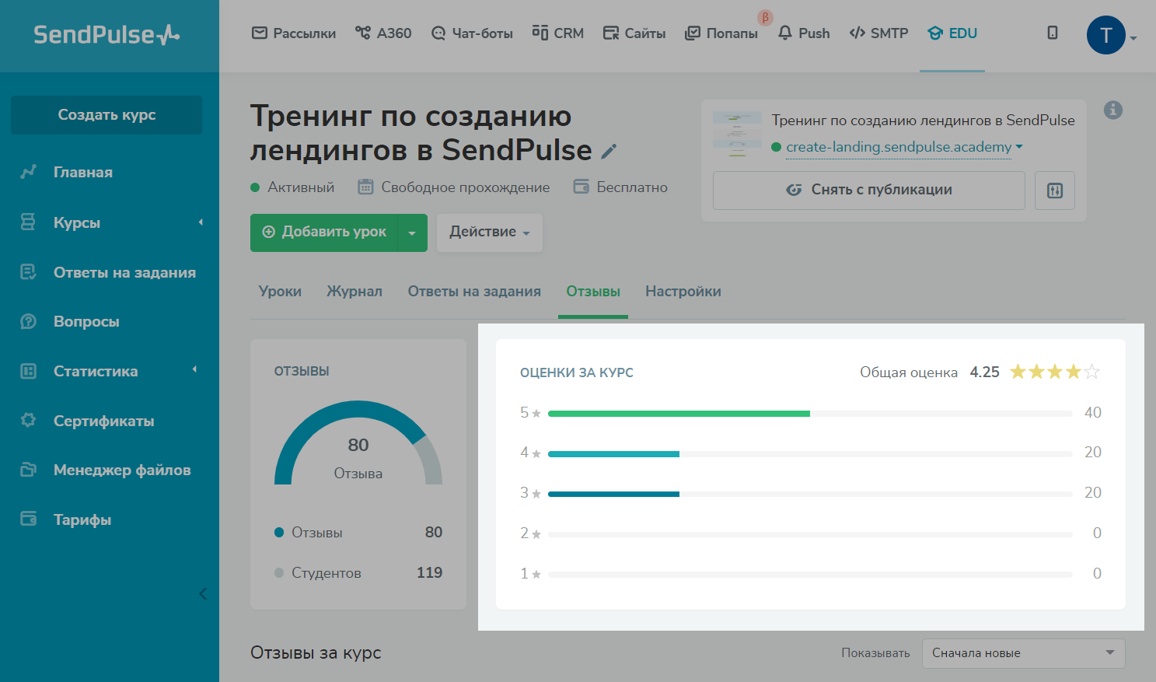Open the Сначала новые sorting dropdown
The width and height of the screenshot is (1156, 682).
1022,653
